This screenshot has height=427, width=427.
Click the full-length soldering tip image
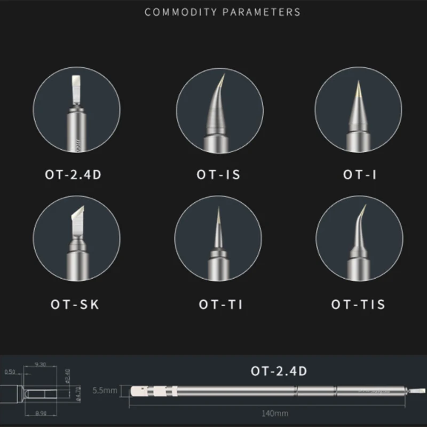click(x=278, y=391)
